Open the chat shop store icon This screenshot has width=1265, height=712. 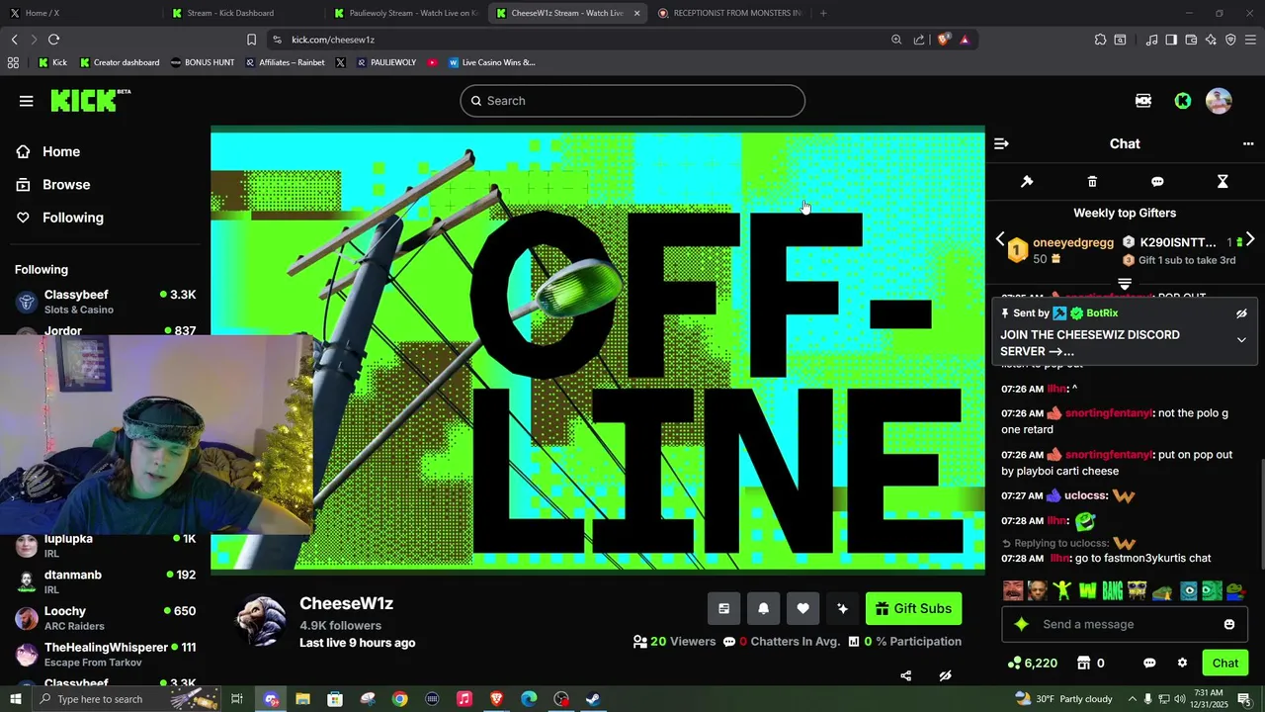1084,664
